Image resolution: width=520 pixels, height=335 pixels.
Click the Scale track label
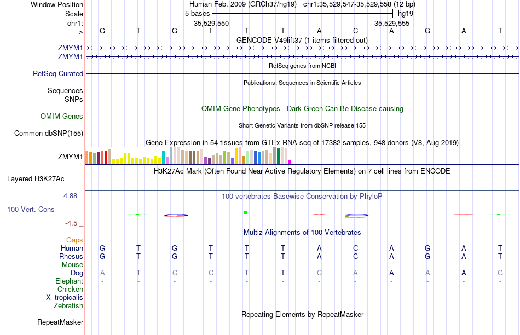tap(74, 14)
